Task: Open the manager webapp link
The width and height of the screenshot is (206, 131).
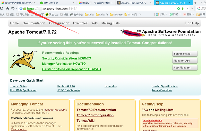Action: (x=54, y=110)
